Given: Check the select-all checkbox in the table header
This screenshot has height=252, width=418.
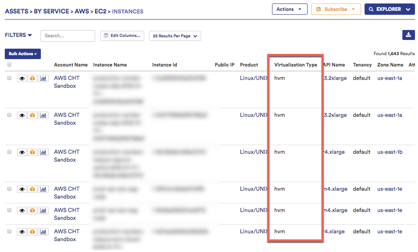Looking at the screenshot, I should tap(9, 64).
